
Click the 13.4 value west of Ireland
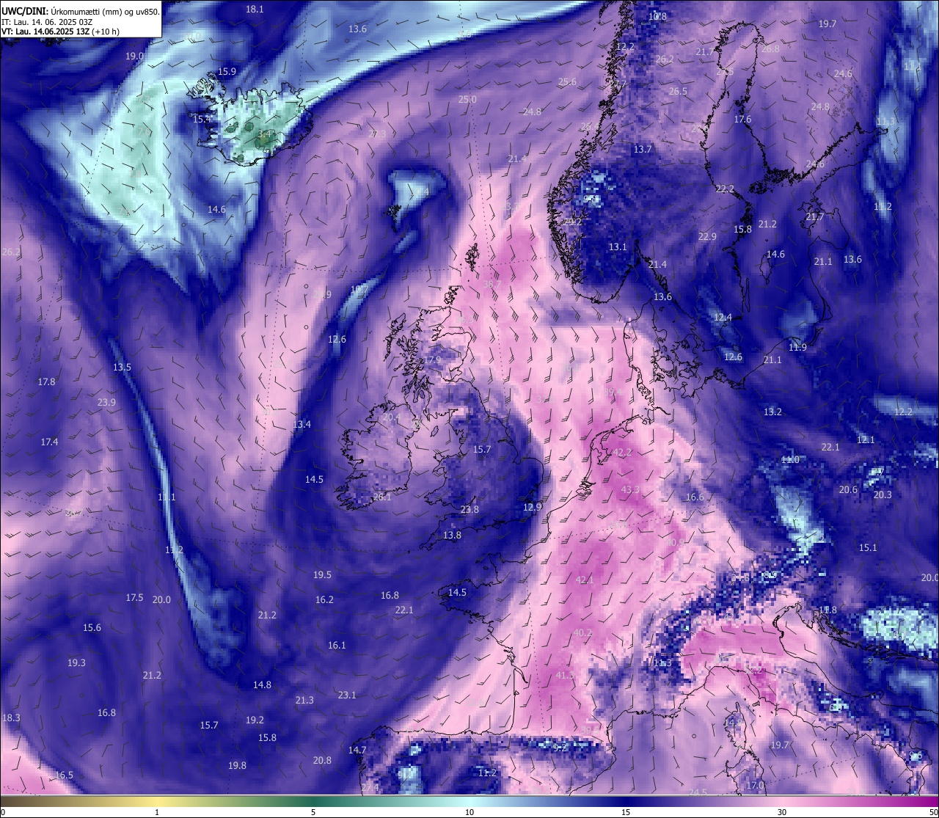pos(302,425)
